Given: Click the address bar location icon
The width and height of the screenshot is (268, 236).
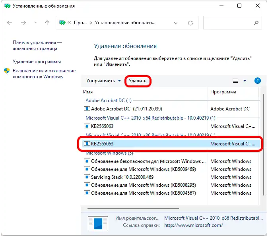Looking at the screenshot, I should 62,23.
